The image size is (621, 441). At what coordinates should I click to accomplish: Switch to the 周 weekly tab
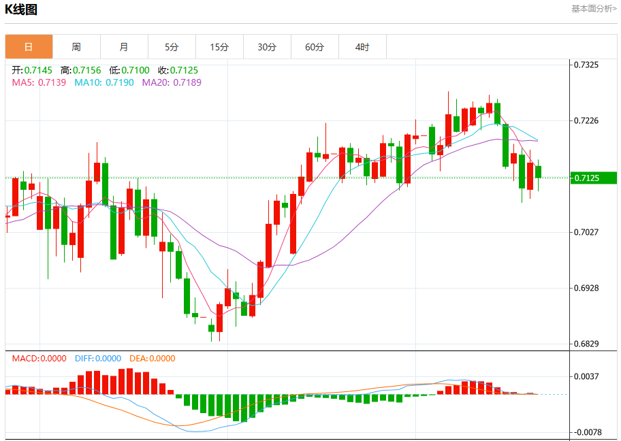click(x=76, y=47)
